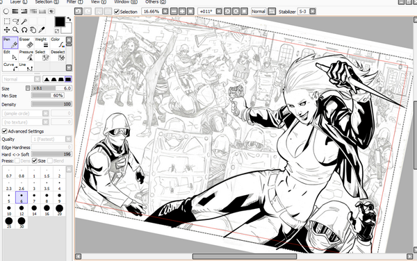
Task: Select the Line tool
Action: pyautogui.click(x=26, y=67)
